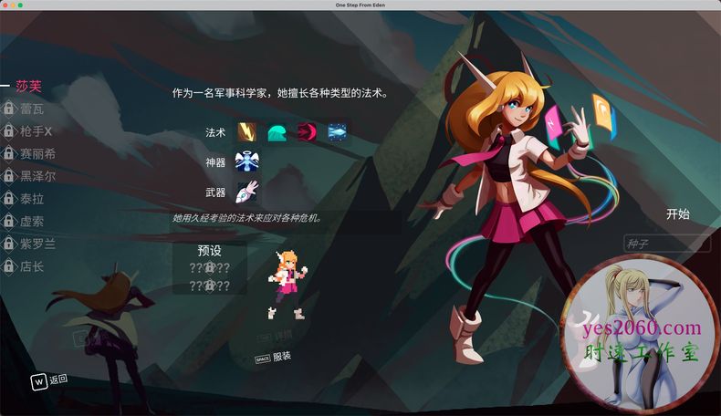
Task: Click the 种子 seed input field
Action: coord(666,244)
